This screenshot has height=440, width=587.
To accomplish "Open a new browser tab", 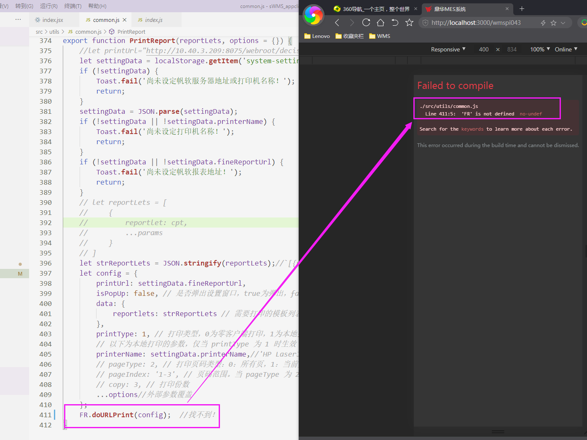I will click(522, 9).
